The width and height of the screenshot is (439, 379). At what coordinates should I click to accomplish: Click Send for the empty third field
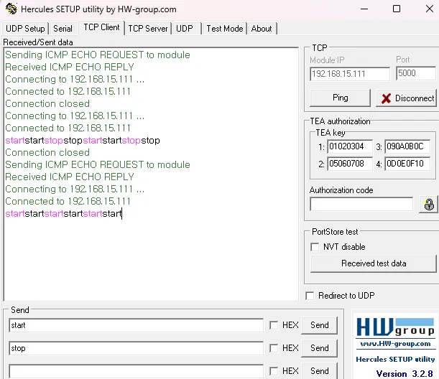pos(320,370)
